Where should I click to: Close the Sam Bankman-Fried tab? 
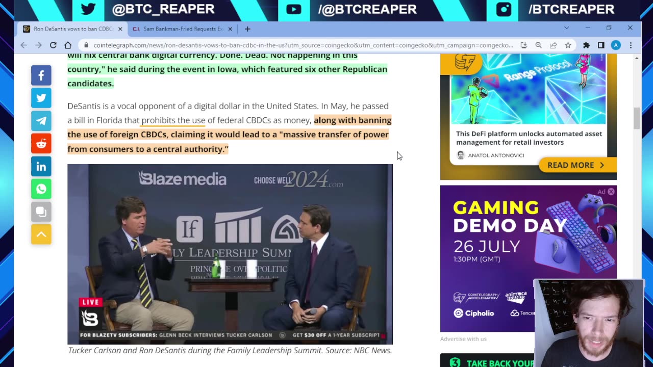[x=230, y=29]
